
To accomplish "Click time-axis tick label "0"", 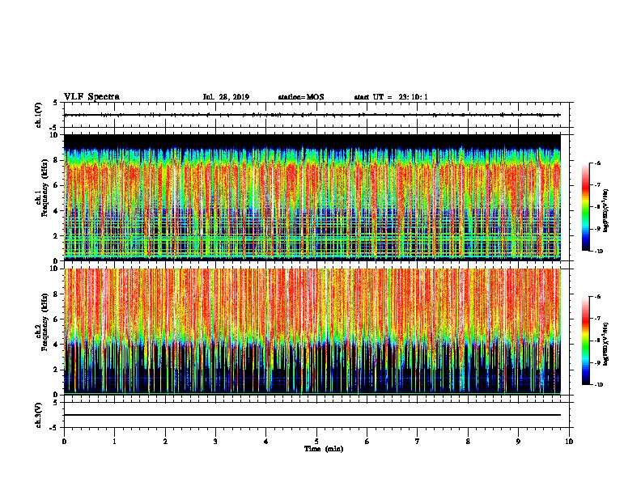I will pos(64,442).
